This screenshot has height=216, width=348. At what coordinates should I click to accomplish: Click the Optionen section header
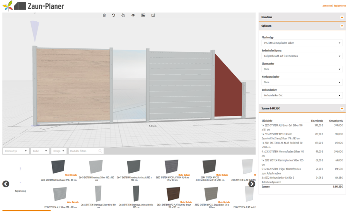click(x=302, y=26)
